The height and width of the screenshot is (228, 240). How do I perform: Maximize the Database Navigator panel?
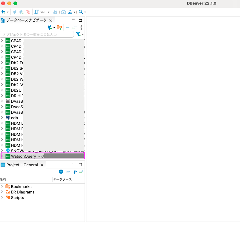coord(80,20)
